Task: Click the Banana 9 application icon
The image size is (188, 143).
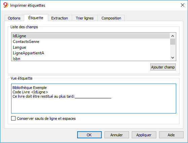Action: pyautogui.click(x=5, y=5)
